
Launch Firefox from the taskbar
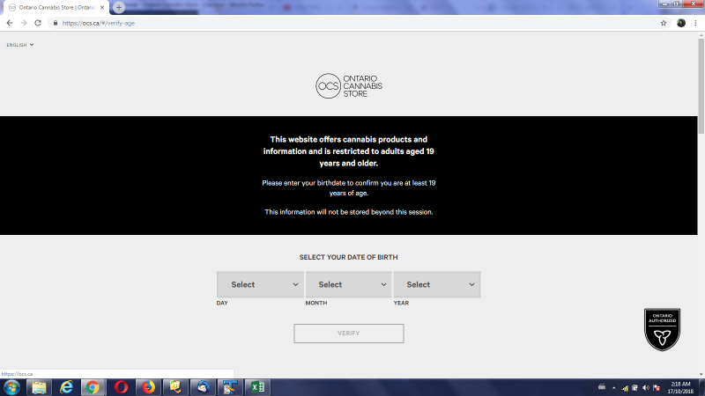(x=148, y=387)
